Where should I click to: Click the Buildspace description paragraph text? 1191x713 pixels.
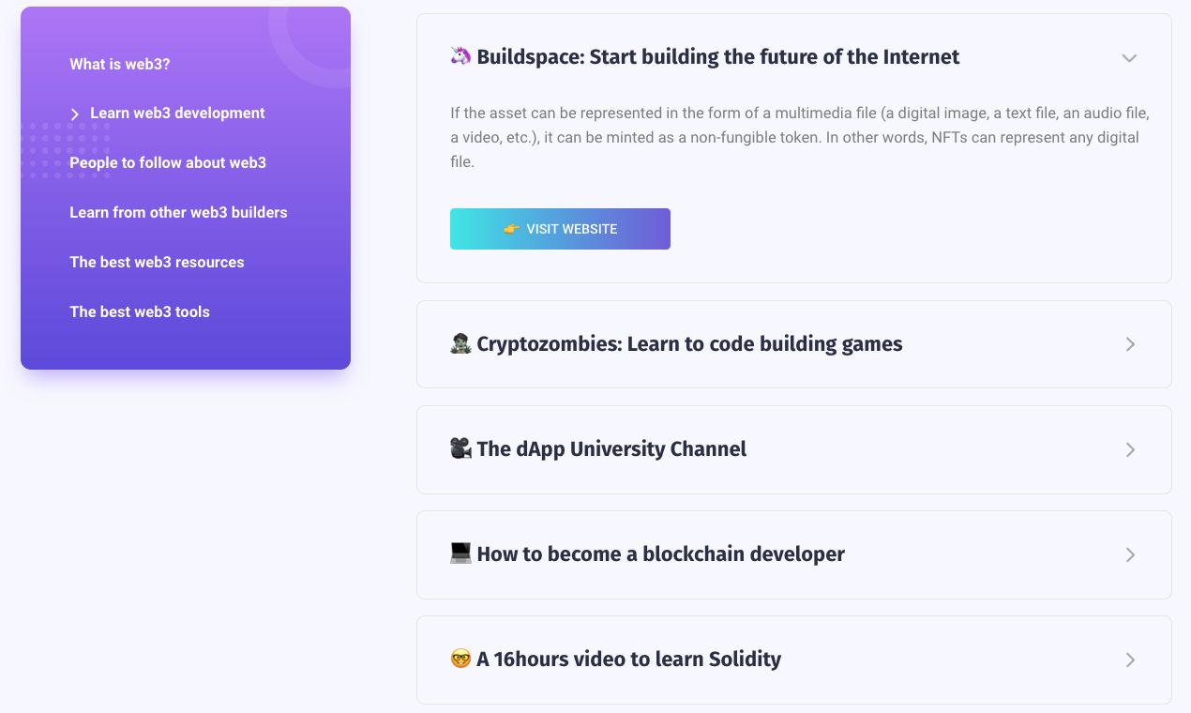pos(797,137)
